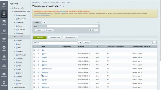Go to Структура сайта breadcrumb

[x=54, y=2]
